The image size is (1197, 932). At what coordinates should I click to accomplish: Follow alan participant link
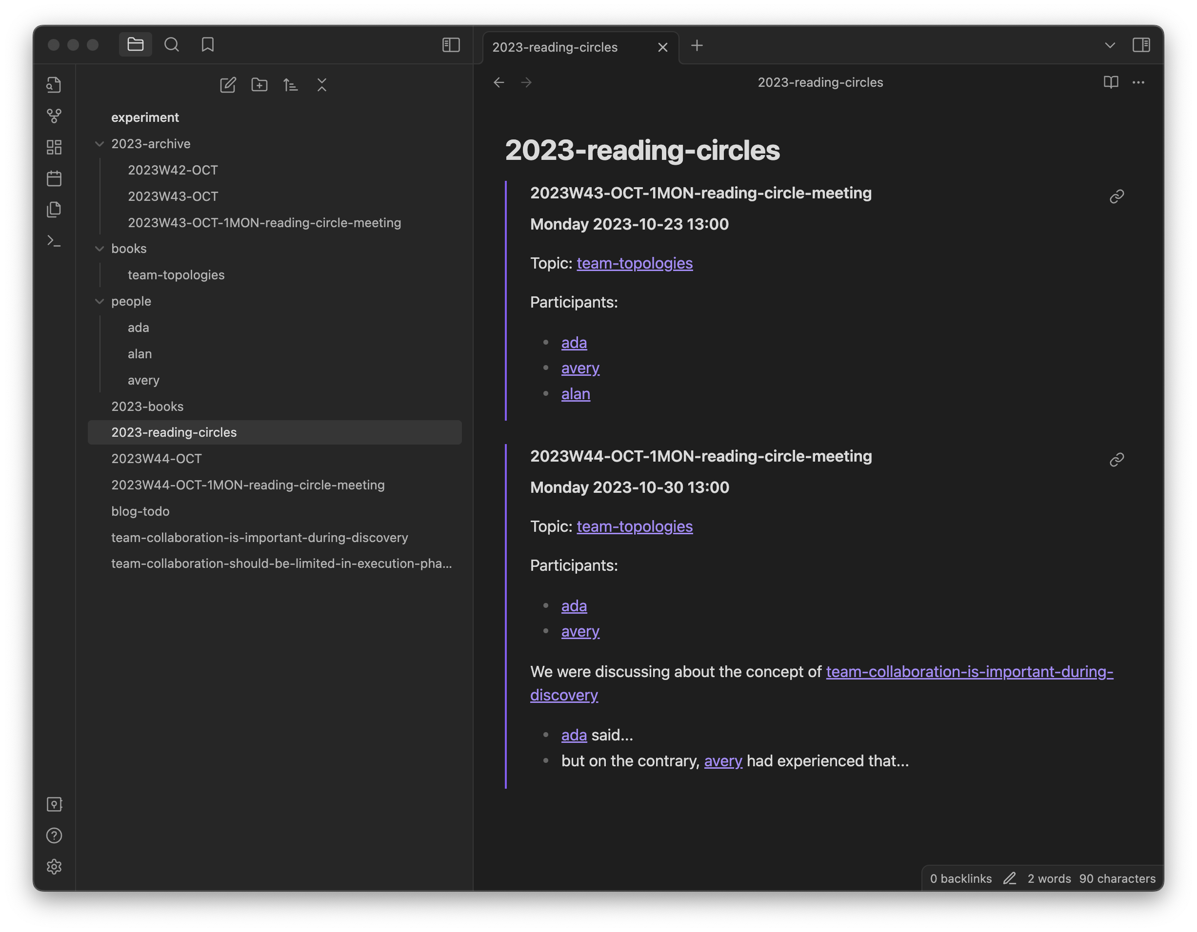[576, 394]
